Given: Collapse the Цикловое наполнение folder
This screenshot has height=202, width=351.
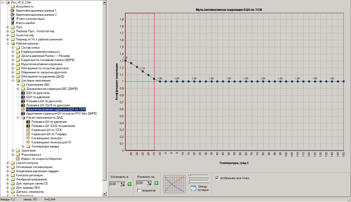Looking at the screenshot, I should (x=13, y=81).
